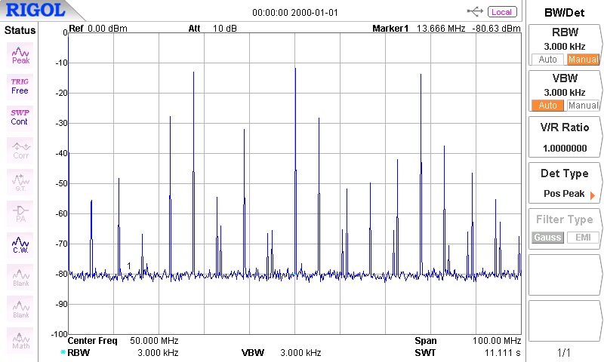Expand the Det Type Pos Peak submenu
This screenshot has height=362, width=604.
click(565, 183)
